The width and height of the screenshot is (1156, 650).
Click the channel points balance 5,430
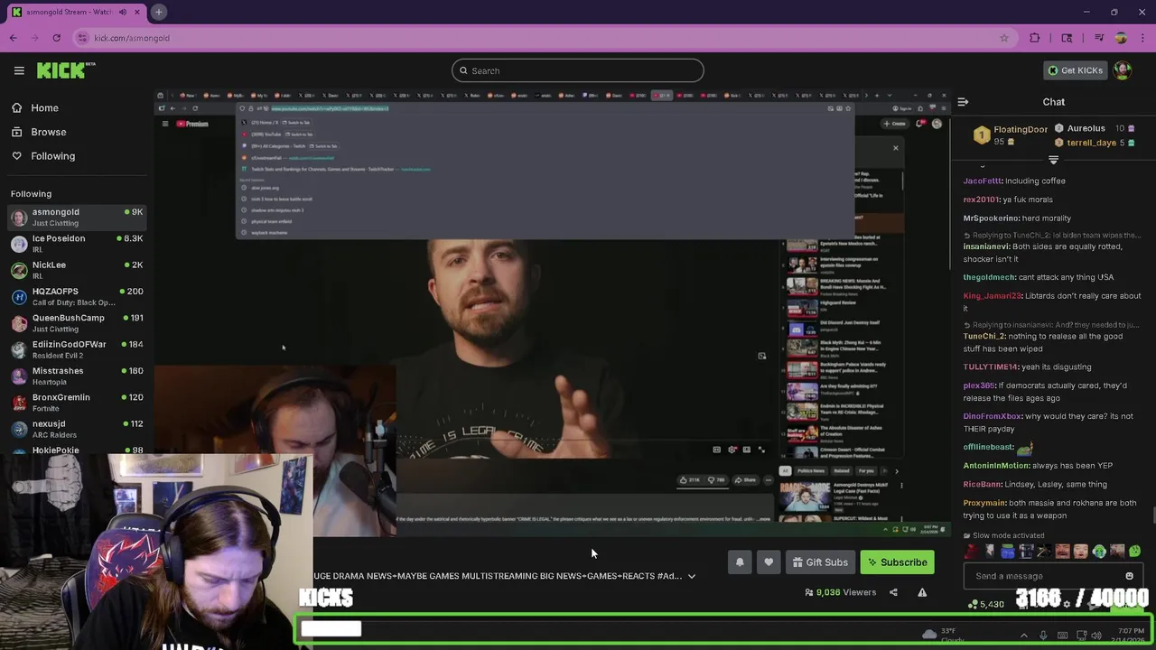[985, 604]
